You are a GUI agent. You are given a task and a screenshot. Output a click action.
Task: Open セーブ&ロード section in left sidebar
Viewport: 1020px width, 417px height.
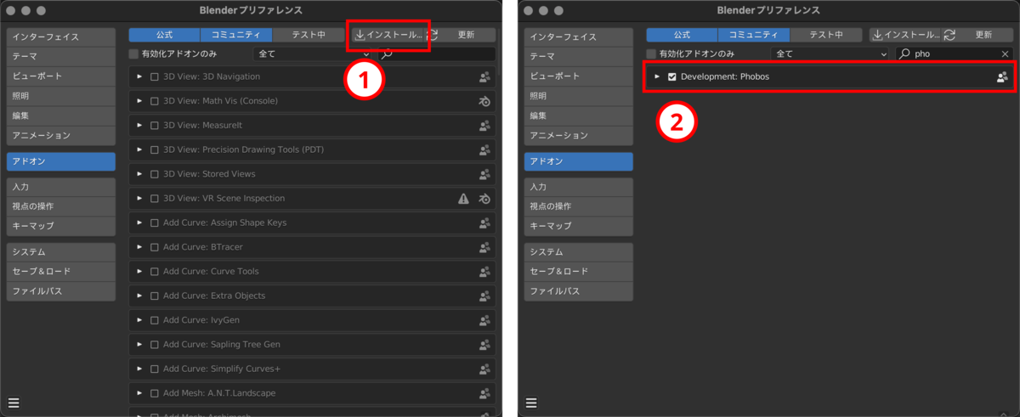tap(60, 272)
